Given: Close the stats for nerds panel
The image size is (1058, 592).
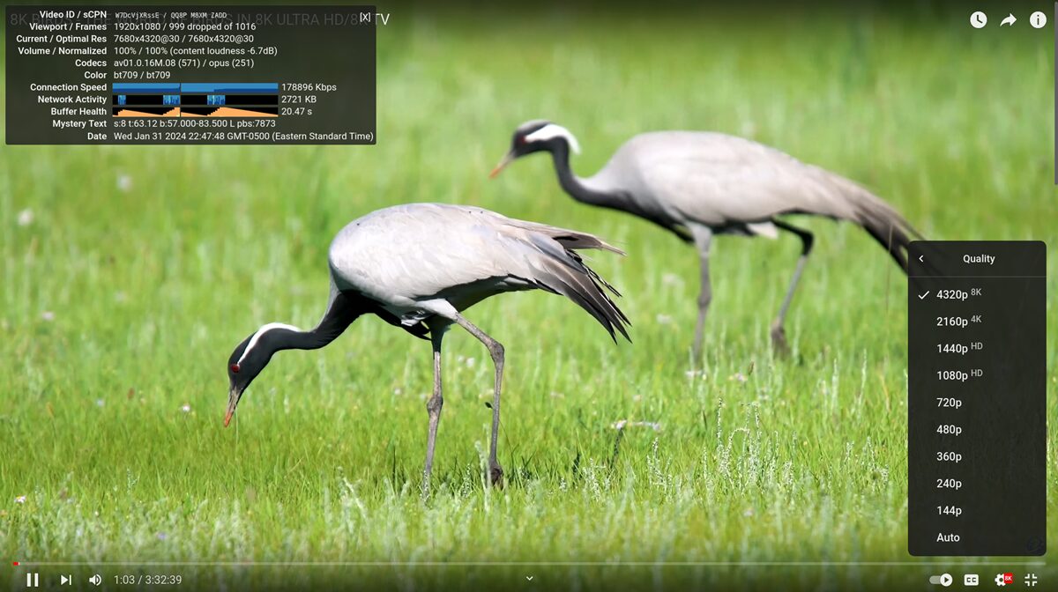Looking at the screenshot, I should tap(365, 17).
